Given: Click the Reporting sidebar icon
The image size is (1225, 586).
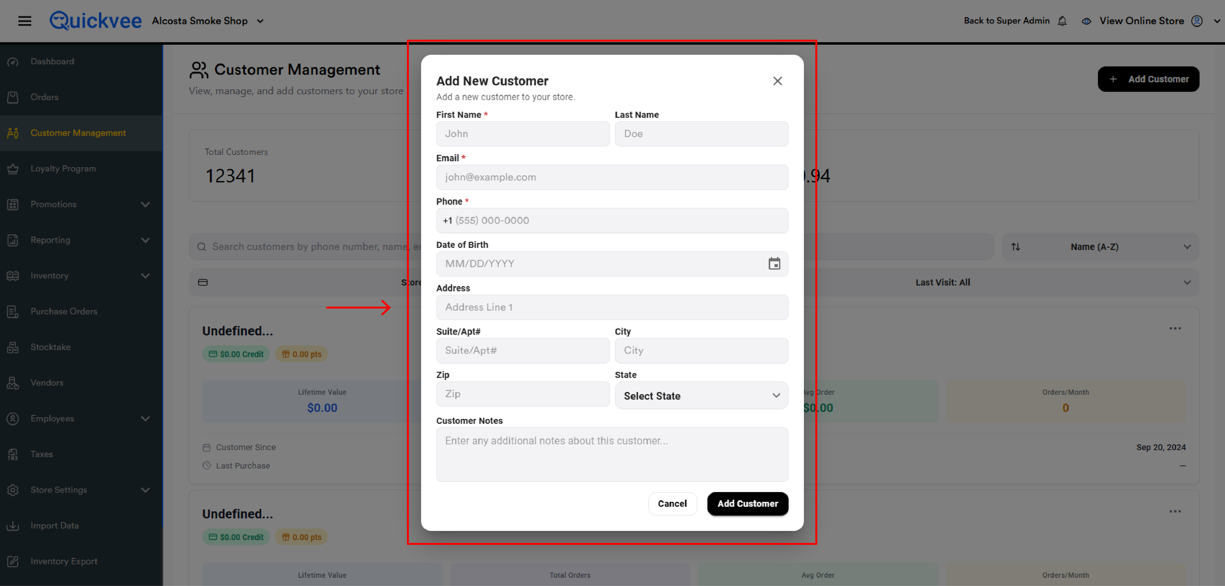Looking at the screenshot, I should tap(13, 240).
